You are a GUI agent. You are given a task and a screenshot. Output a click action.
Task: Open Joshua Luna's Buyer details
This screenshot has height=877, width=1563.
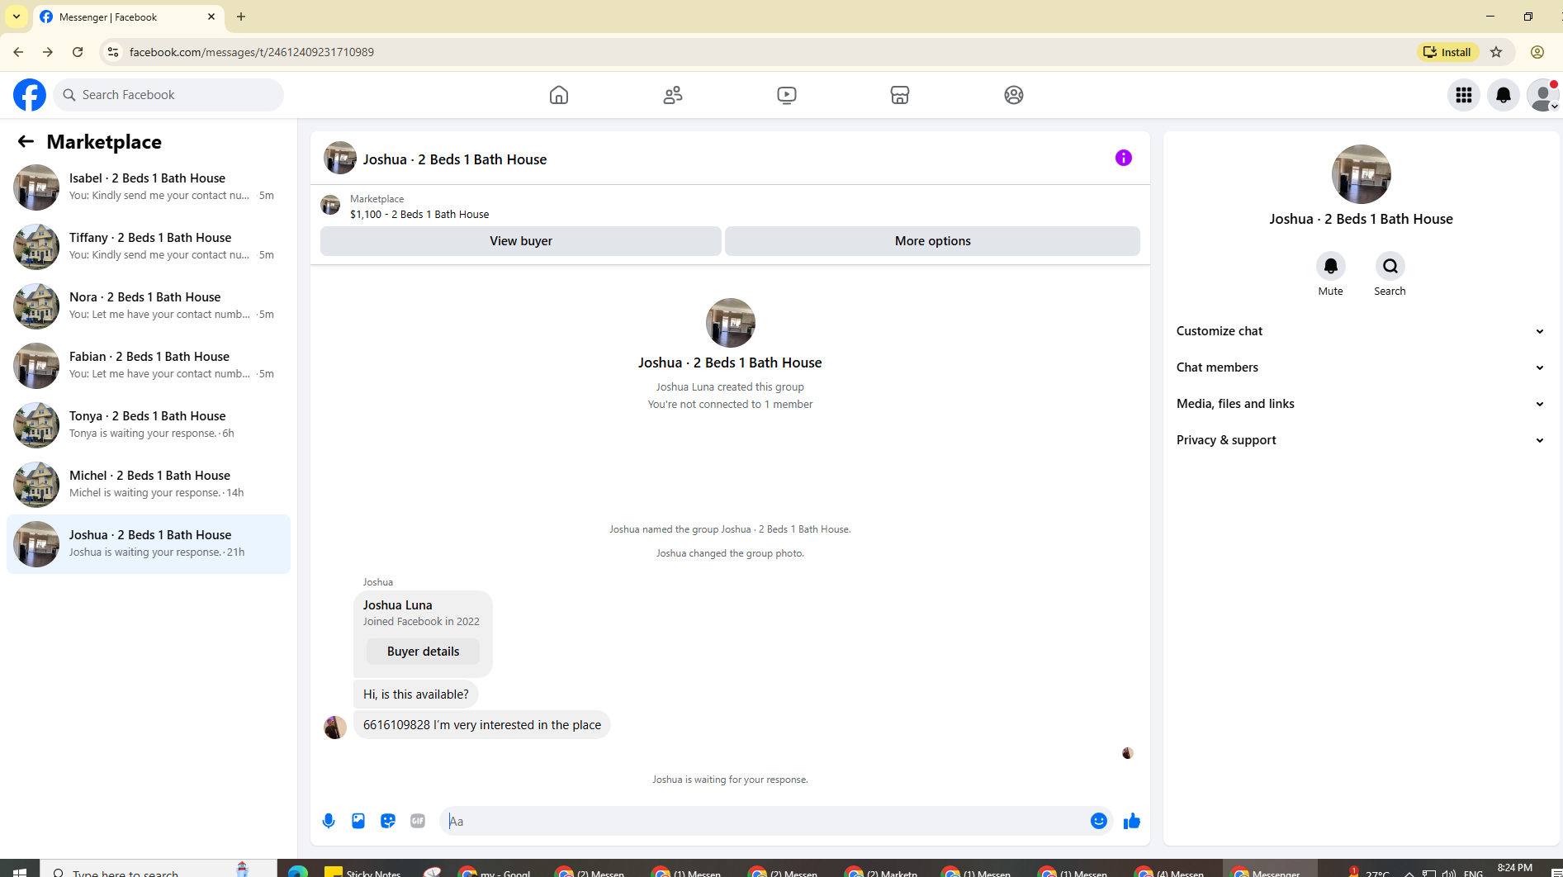click(x=423, y=652)
